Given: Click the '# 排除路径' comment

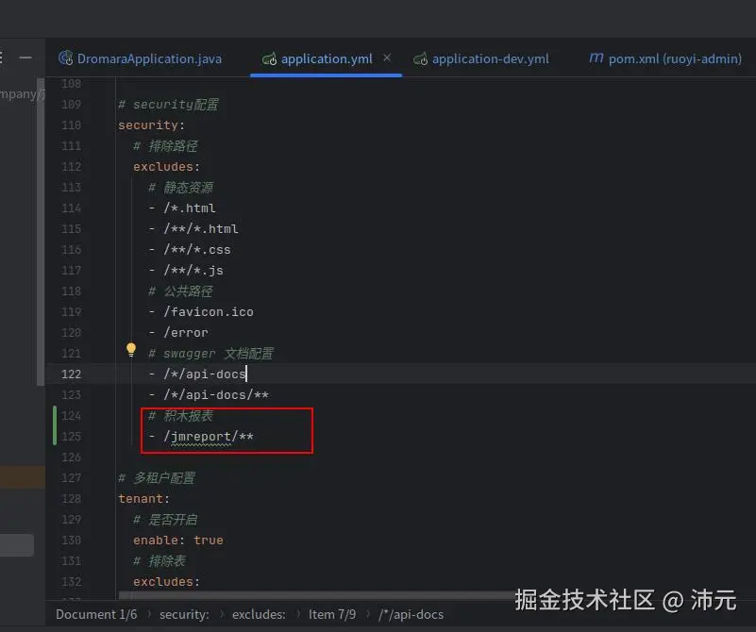Looking at the screenshot, I should tap(165, 146).
